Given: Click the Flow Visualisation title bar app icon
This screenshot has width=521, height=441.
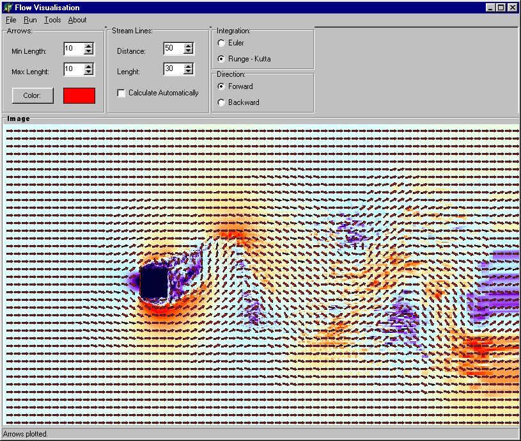Looking at the screenshot, I should pyautogui.click(x=8, y=8).
